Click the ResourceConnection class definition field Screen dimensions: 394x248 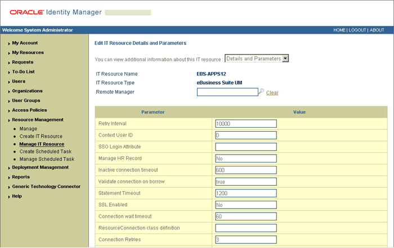pos(246,228)
